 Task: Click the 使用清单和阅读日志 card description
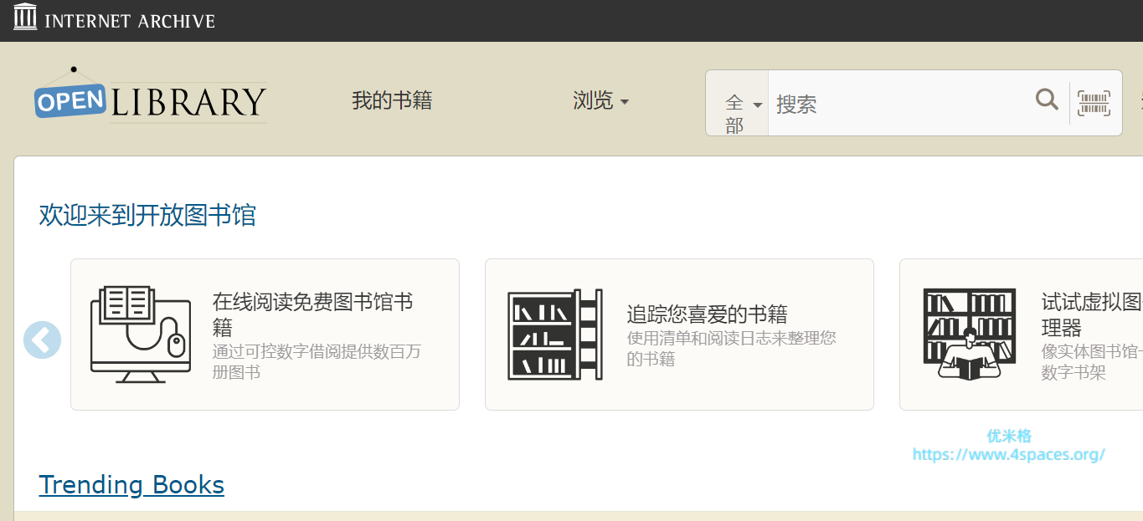(x=731, y=349)
